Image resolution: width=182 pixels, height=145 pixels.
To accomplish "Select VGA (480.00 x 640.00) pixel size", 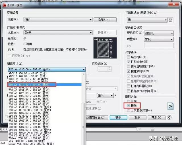I will click(x=45, y=141).
